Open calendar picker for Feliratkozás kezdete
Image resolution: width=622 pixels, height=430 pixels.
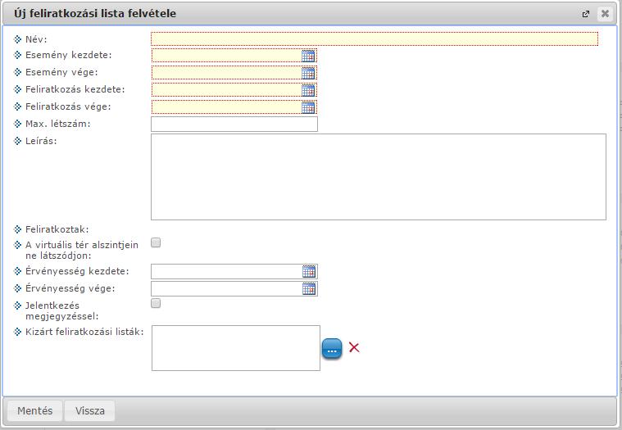click(308, 90)
